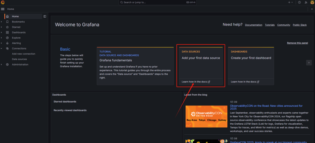
Task: Select Starred in the sidebar
Action: pos(16,27)
